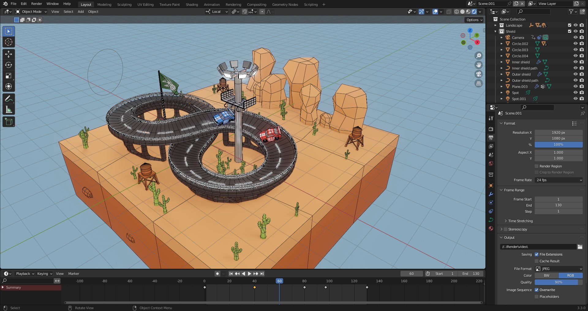Hide the Inner shield object
Image resolution: width=588 pixels, height=311 pixels.
[x=575, y=62]
